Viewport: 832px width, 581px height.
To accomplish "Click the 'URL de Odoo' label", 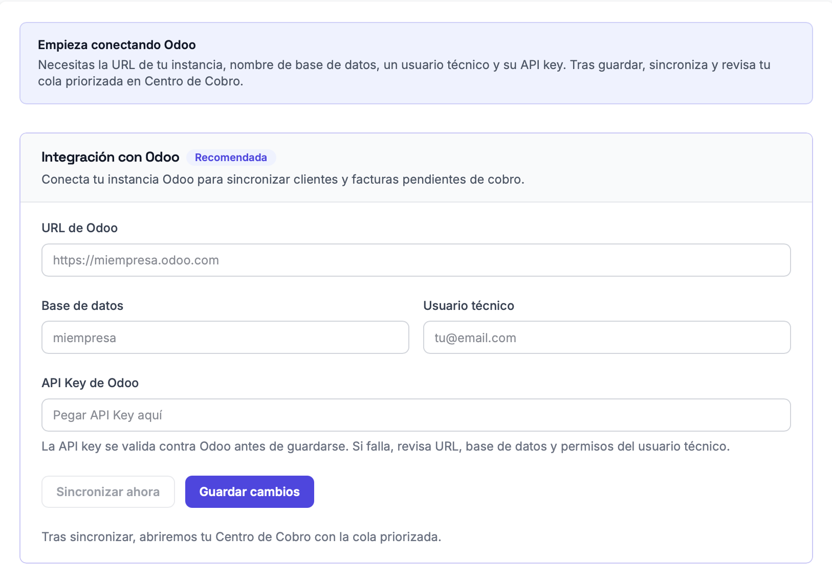I will (x=80, y=228).
